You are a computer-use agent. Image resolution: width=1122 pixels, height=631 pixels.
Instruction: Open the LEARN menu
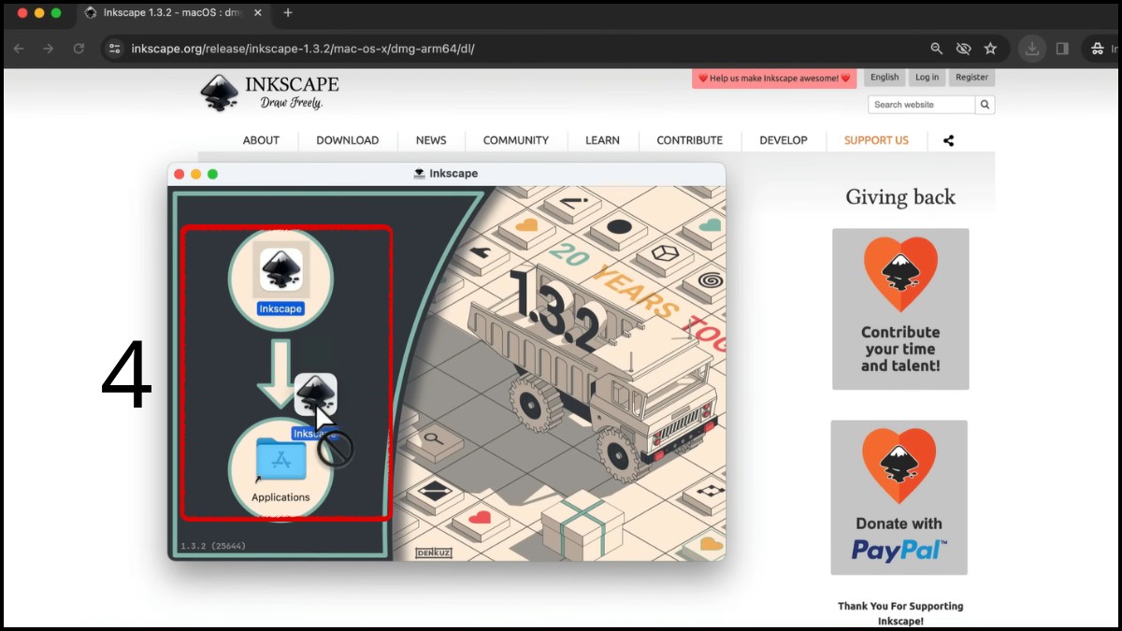602,140
